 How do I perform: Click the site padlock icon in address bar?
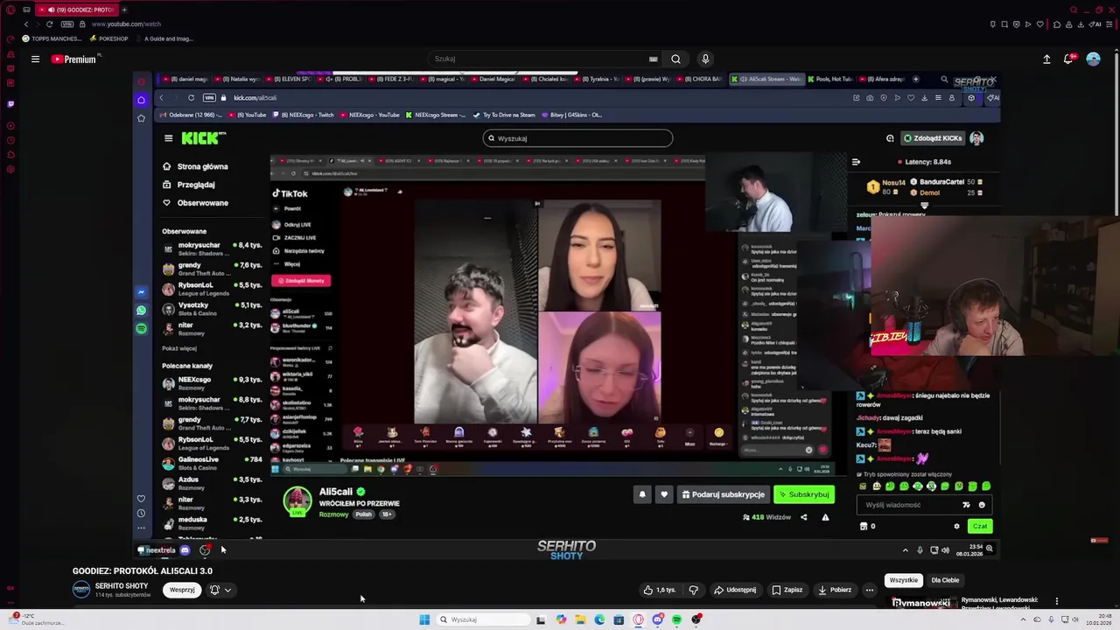coord(82,24)
